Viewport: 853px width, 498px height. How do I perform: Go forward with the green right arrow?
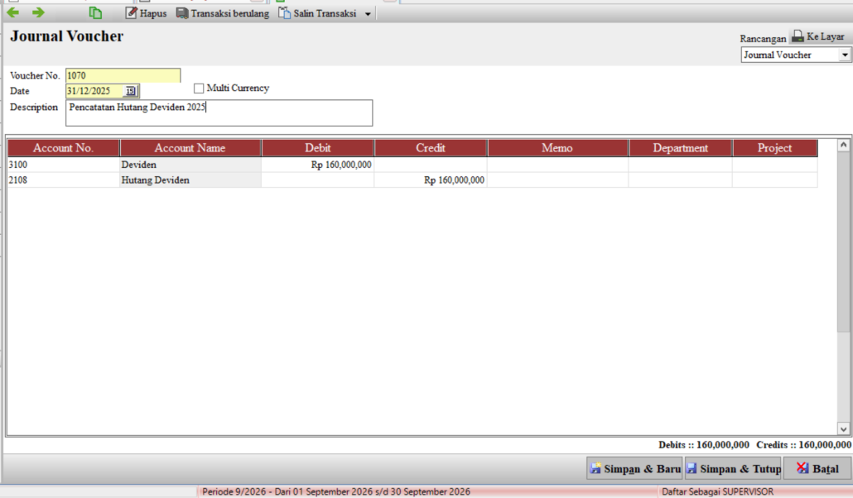click(38, 12)
